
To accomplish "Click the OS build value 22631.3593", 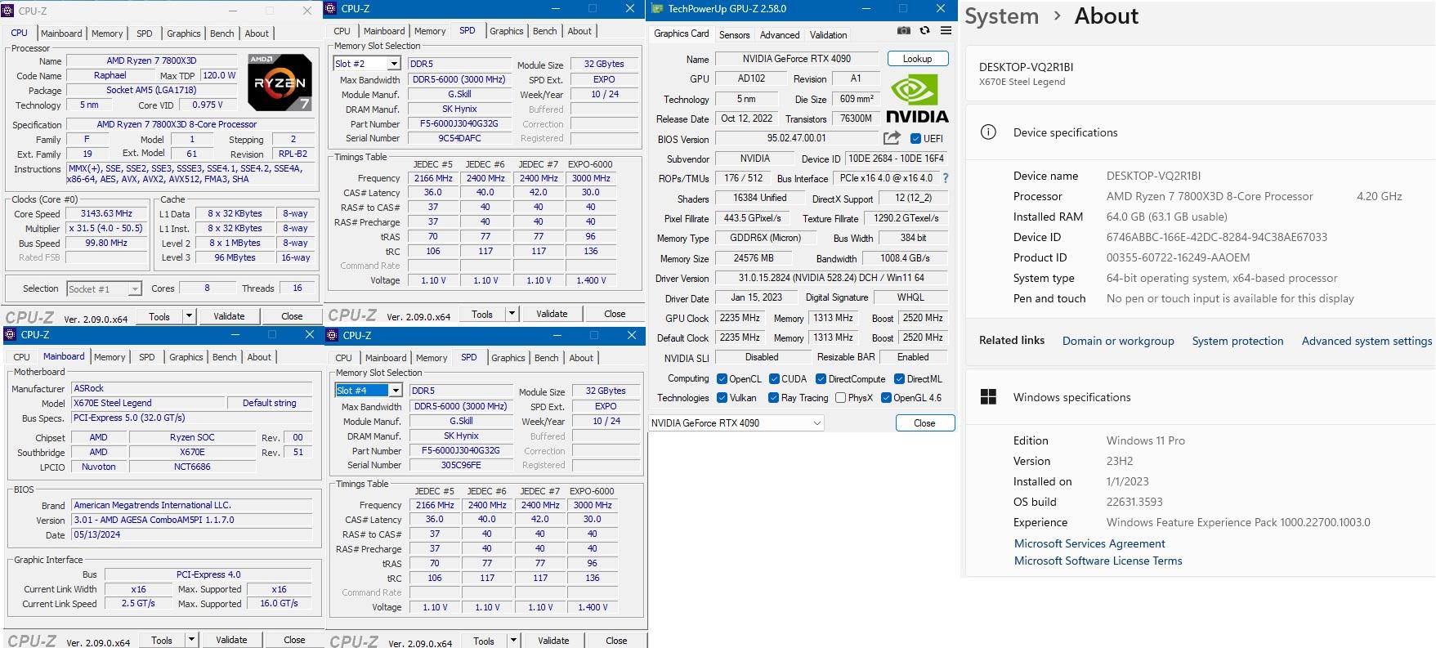I will [1134, 502].
